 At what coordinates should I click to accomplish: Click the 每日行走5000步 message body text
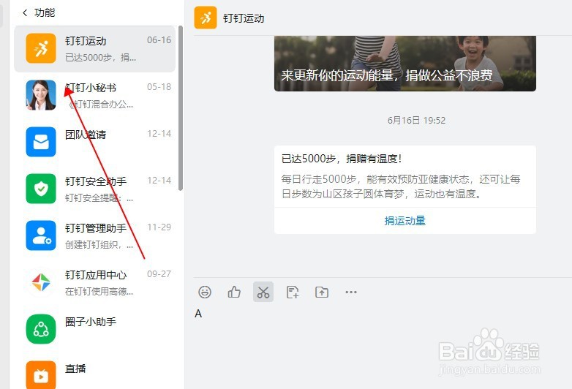401,186
